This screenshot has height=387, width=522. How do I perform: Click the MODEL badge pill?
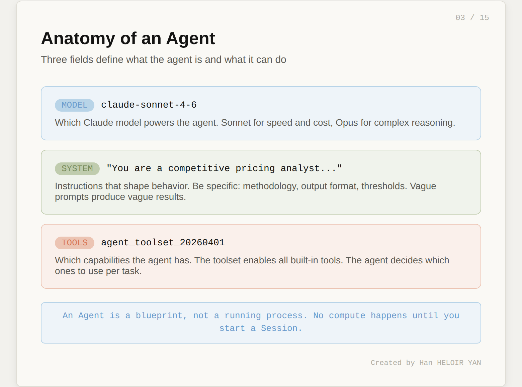click(74, 105)
